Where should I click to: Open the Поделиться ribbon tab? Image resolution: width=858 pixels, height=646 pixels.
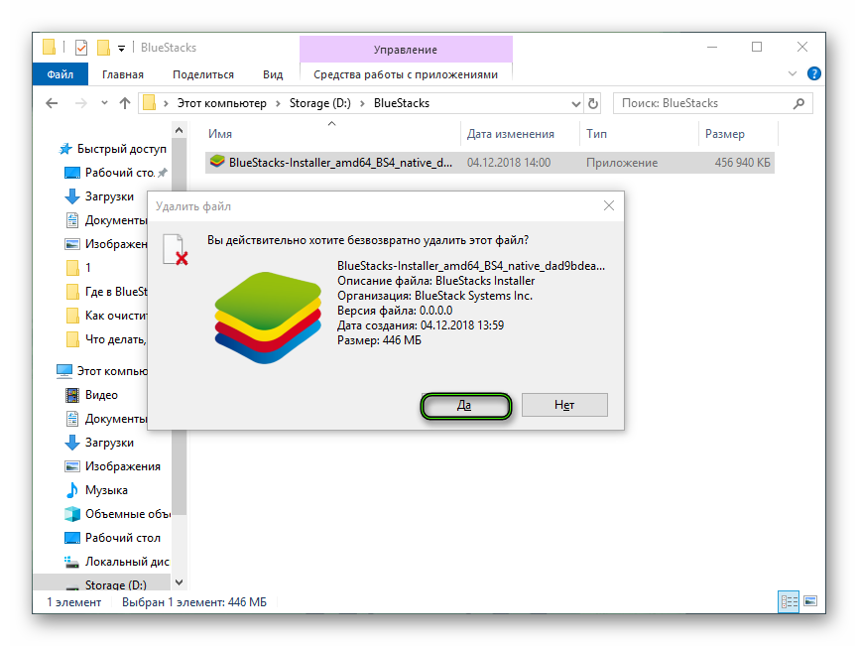click(203, 74)
